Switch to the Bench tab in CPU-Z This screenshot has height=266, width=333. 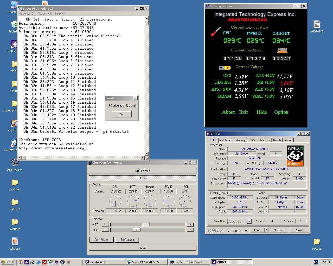point(277,140)
